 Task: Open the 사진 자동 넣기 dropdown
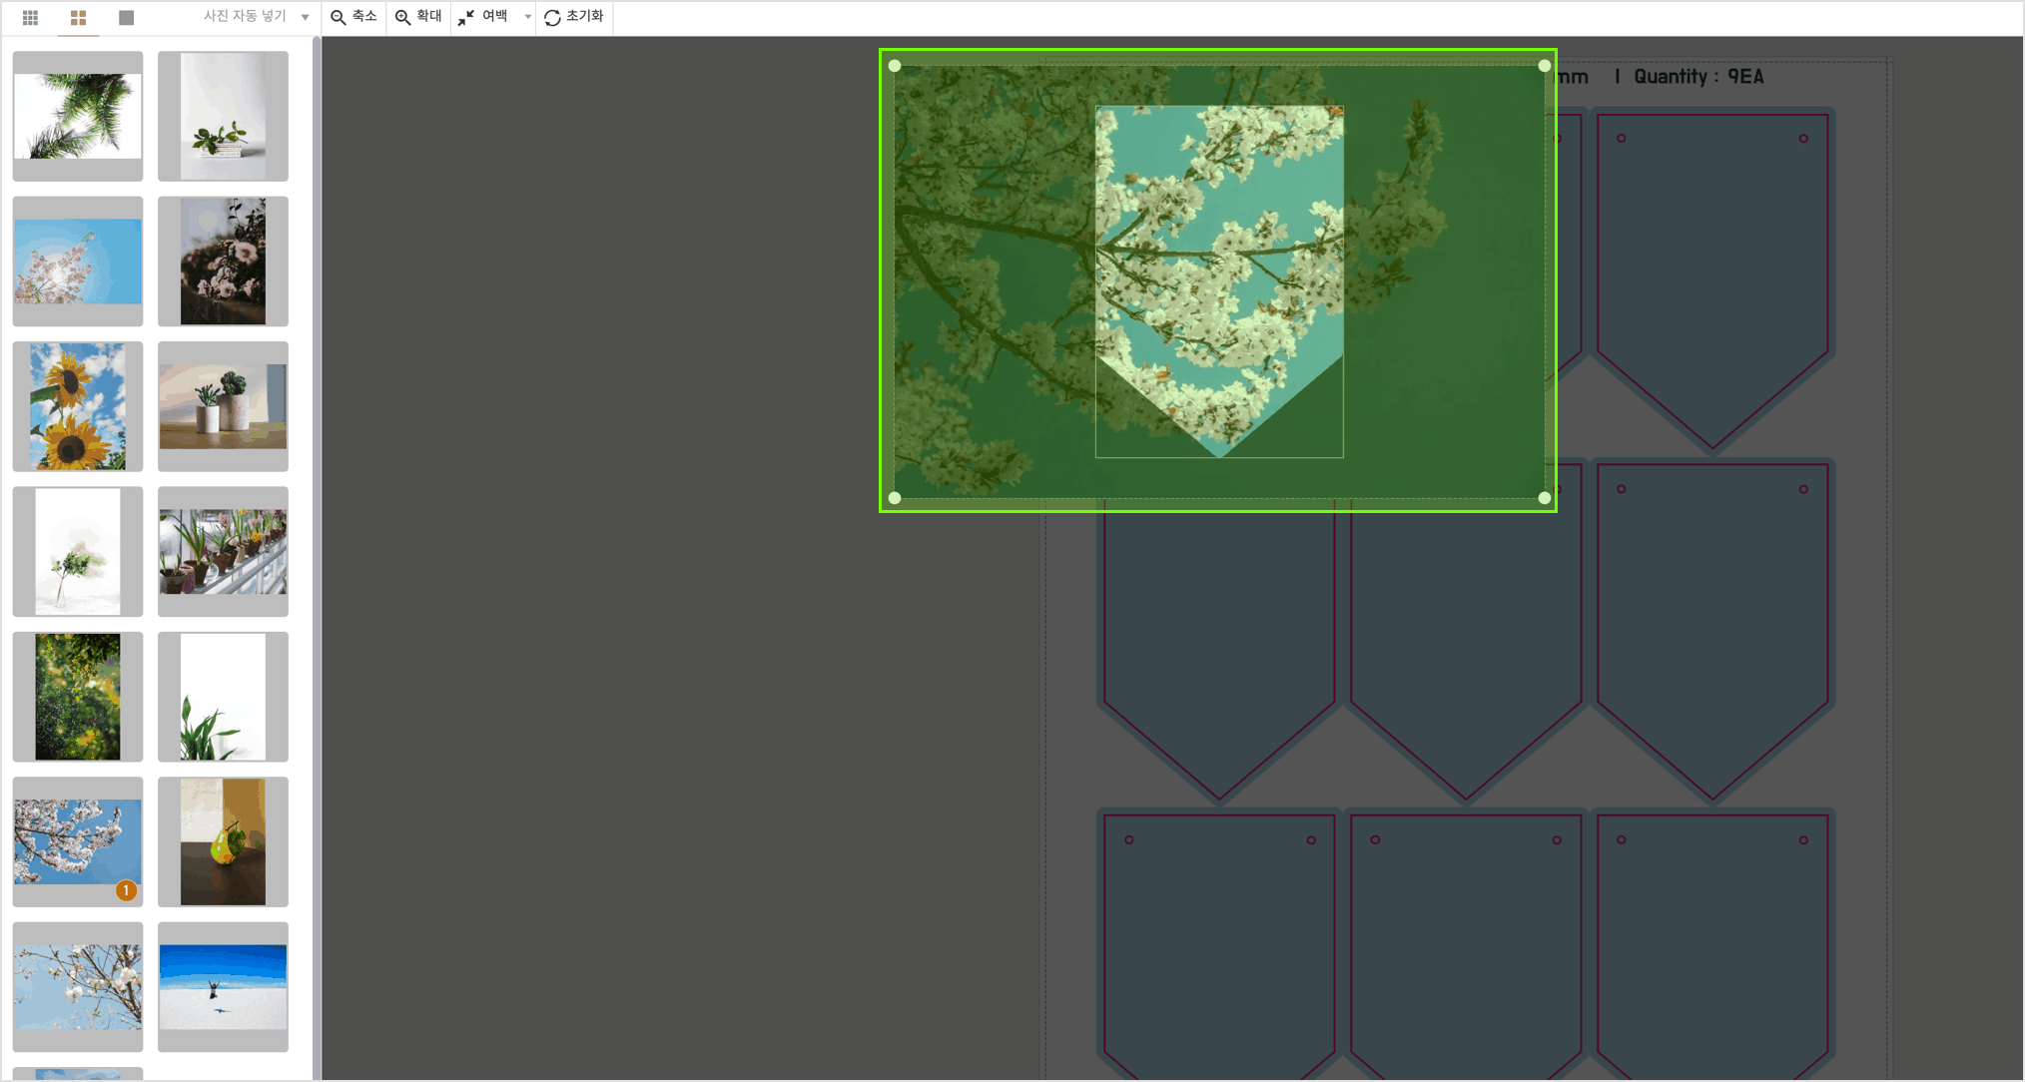(x=256, y=17)
